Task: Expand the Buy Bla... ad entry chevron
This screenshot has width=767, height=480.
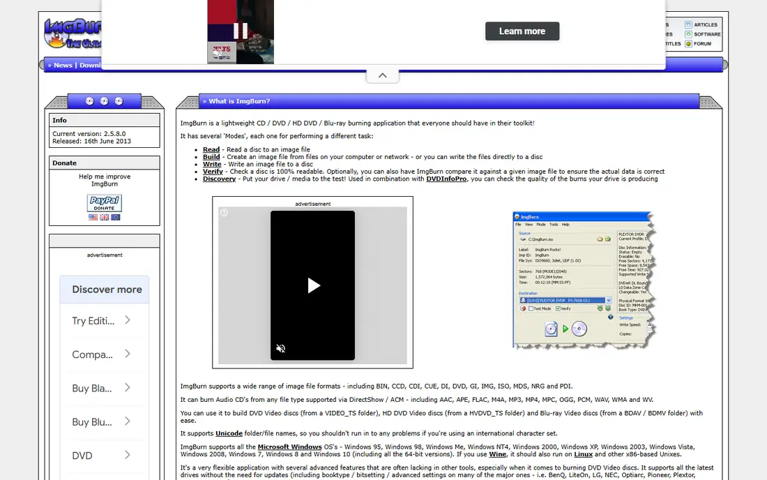Action: [127, 387]
